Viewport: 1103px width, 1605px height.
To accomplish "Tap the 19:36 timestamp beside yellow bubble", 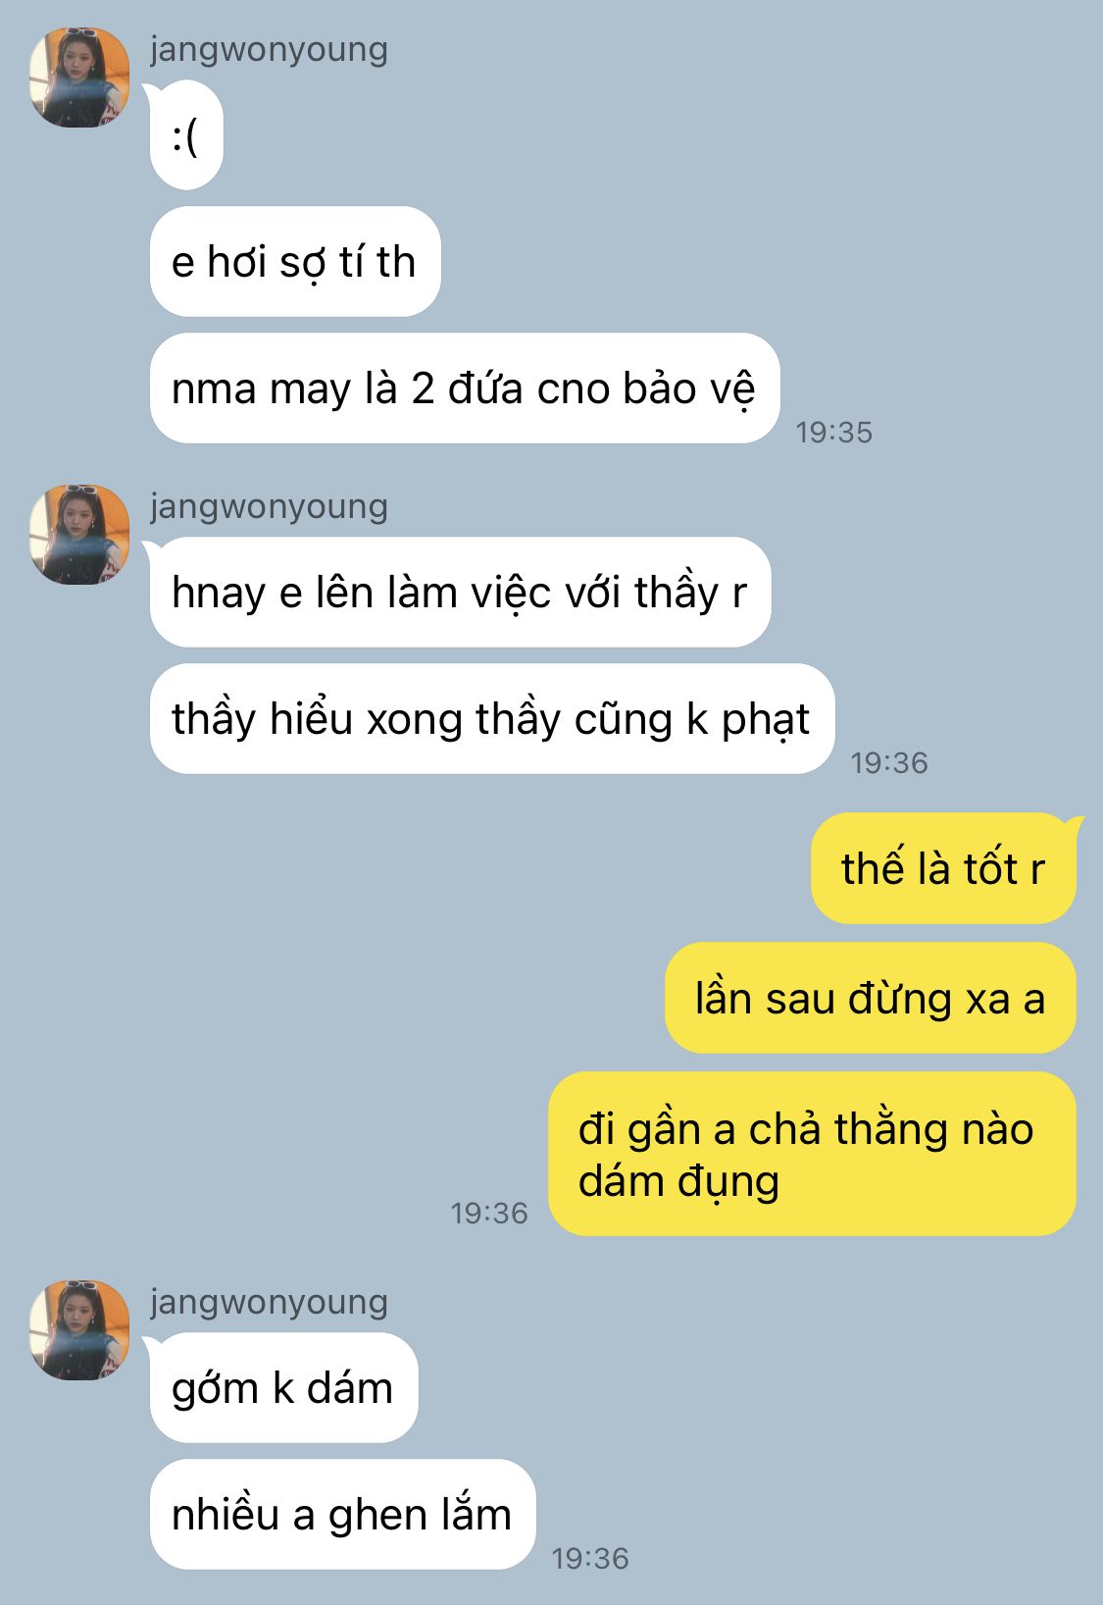I will pos(489,1214).
